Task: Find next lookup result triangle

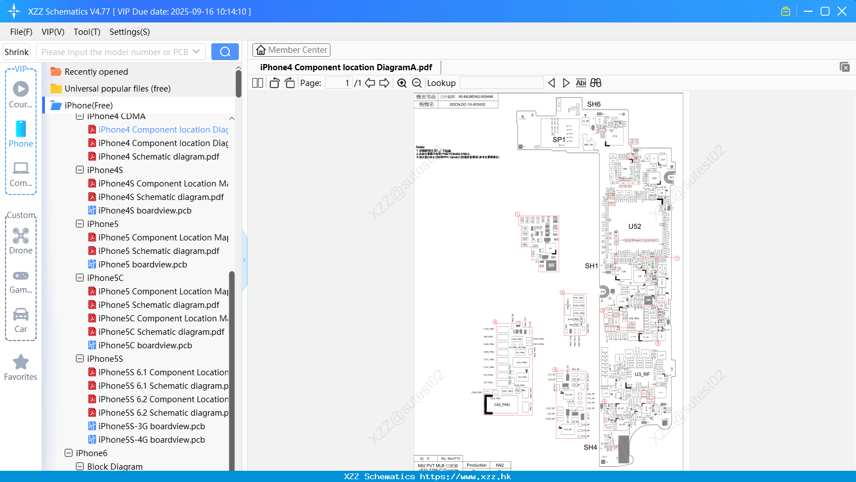Action: pos(566,83)
